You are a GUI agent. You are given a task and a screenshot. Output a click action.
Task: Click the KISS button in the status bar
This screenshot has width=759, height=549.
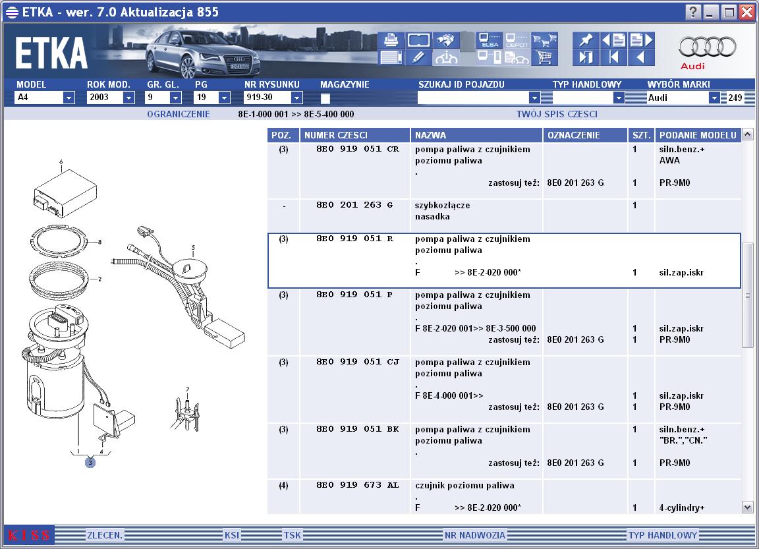29,535
